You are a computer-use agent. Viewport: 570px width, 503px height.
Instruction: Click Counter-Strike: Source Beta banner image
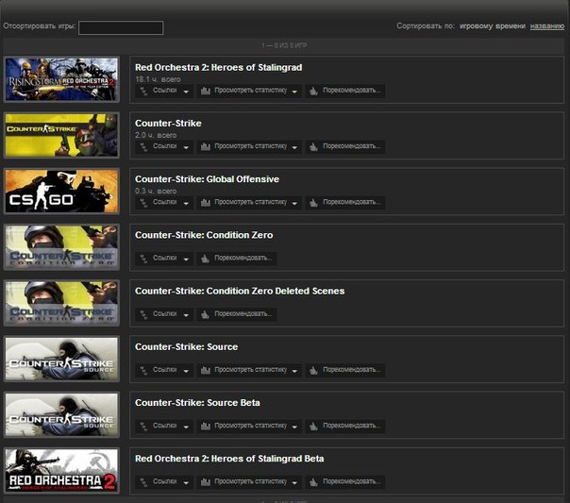coord(61,414)
